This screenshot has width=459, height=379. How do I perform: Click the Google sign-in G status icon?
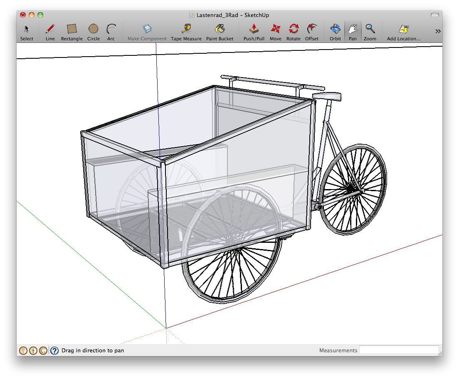pos(43,351)
